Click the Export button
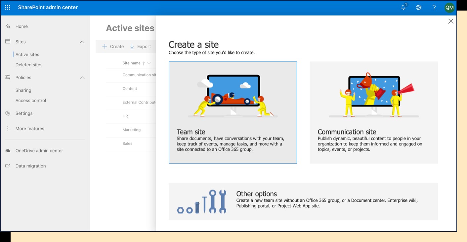 (140, 46)
